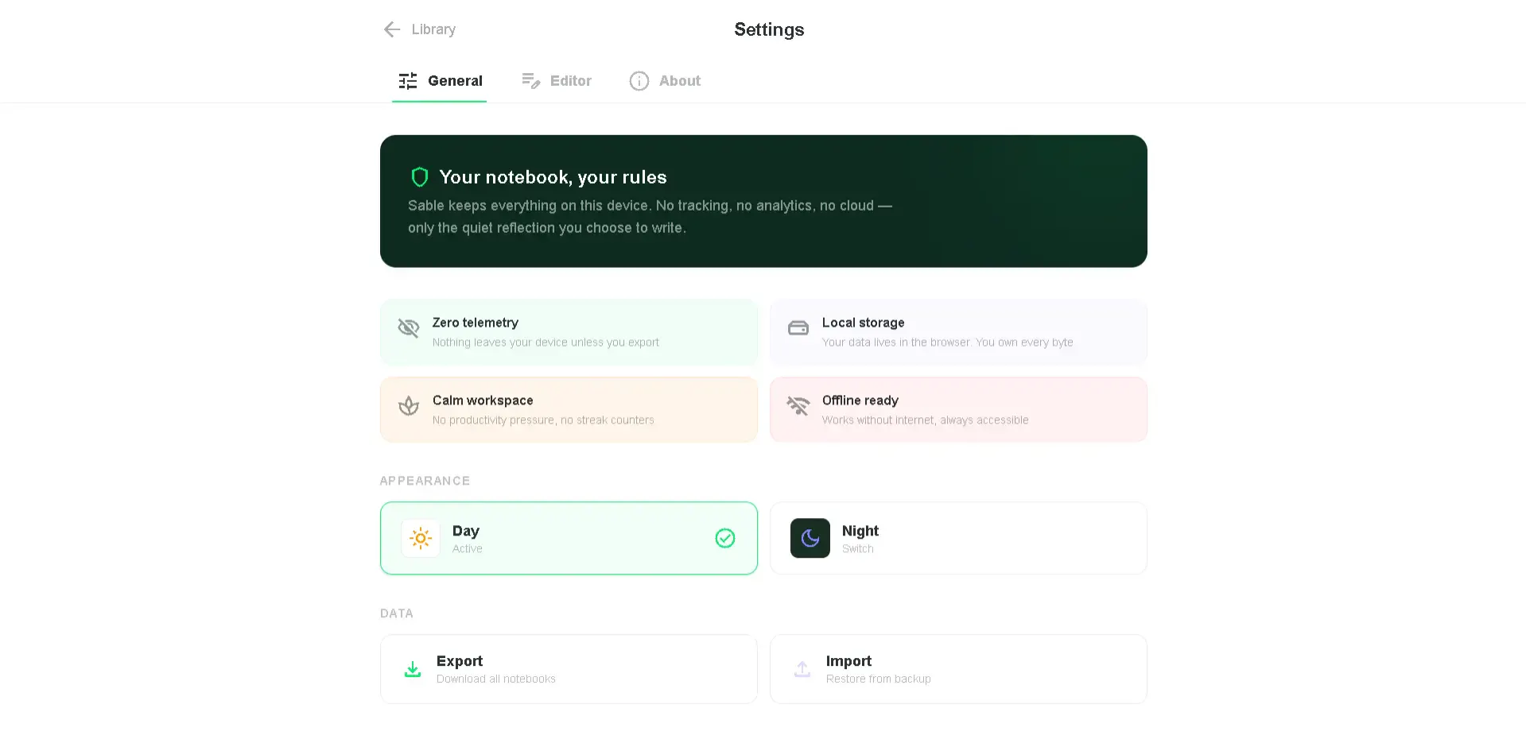Click the sliders icon on General tab
This screenshot has width=1526, height=743.
(x=408, y=81)
